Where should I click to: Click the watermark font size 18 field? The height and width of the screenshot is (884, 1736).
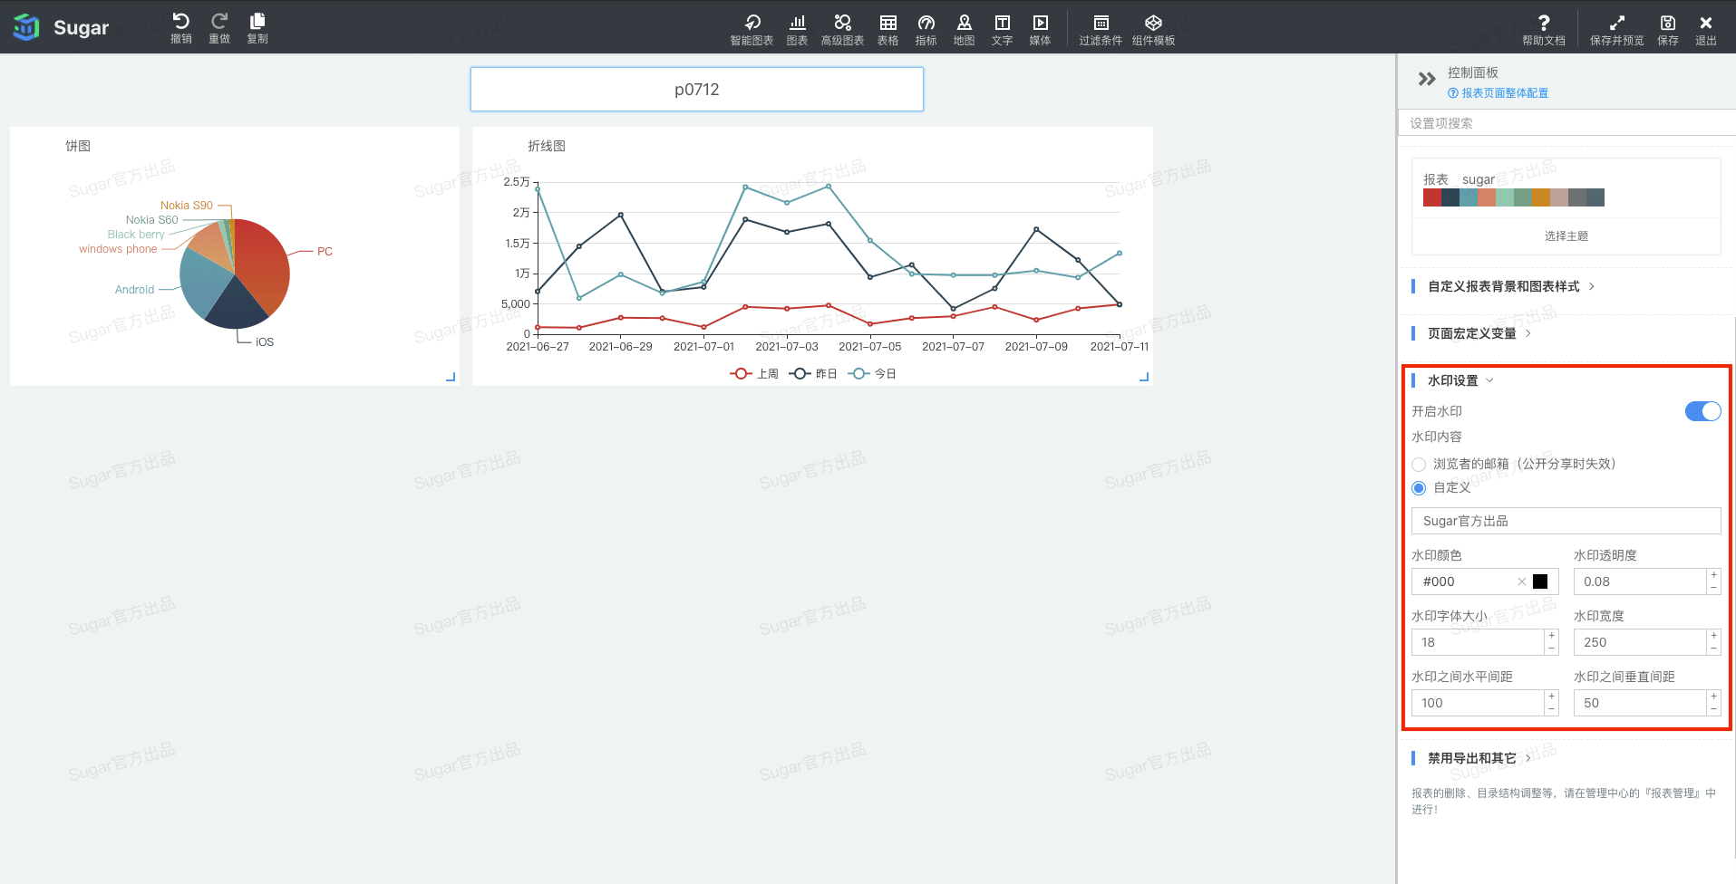point(1479,642)
